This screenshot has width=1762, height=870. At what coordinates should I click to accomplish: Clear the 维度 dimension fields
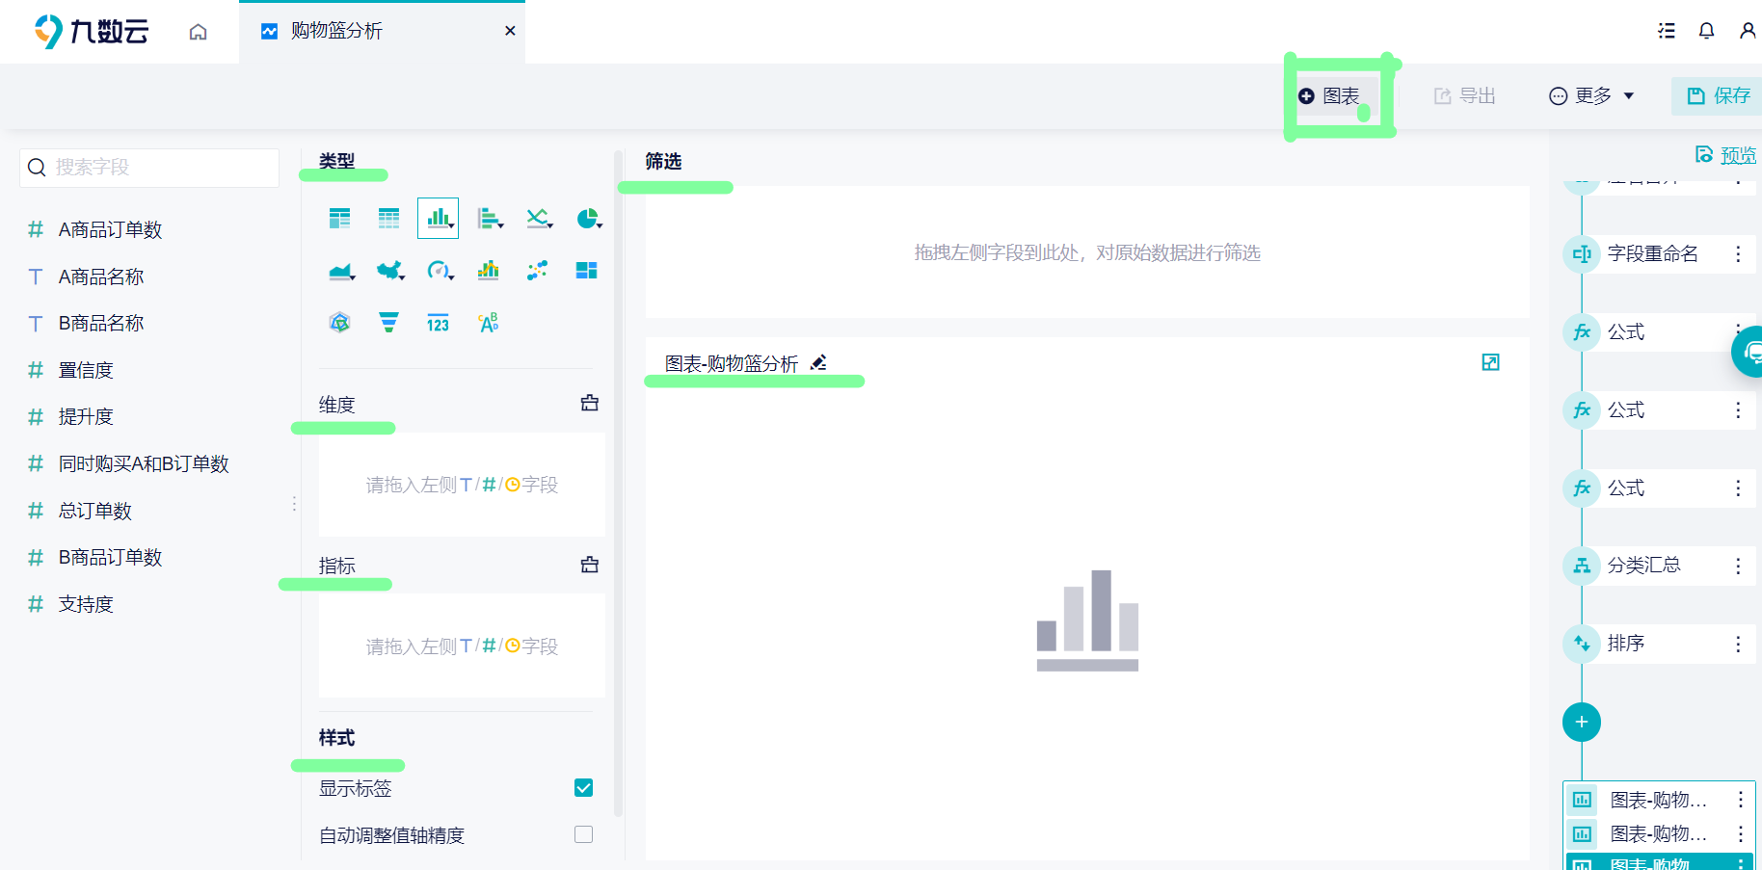click(x=590, y=403)
